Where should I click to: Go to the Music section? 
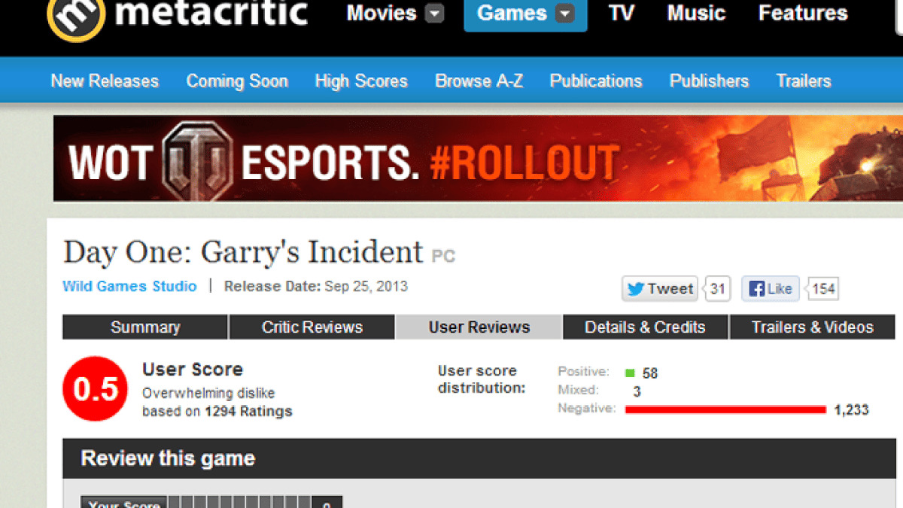[x=697, y=13]
